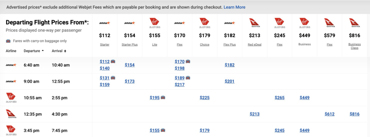370x137 pixels.
Task: Click the carry-on baggage icon beside the $189 fare
Action: (x=188, y=78)
